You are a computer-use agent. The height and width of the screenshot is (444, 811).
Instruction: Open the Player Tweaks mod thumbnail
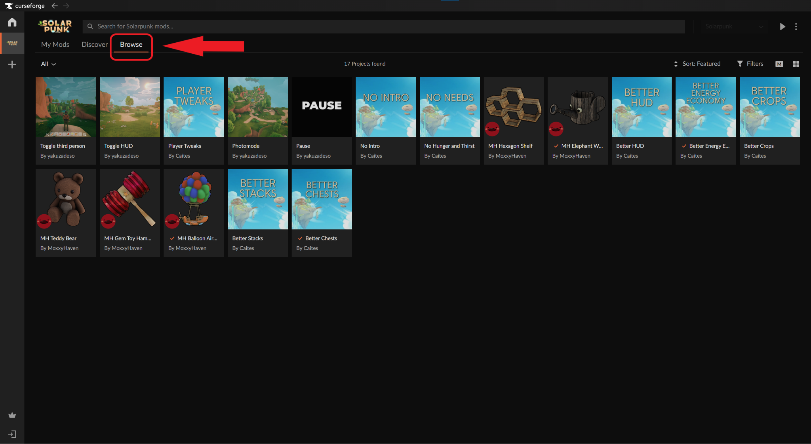194,107
